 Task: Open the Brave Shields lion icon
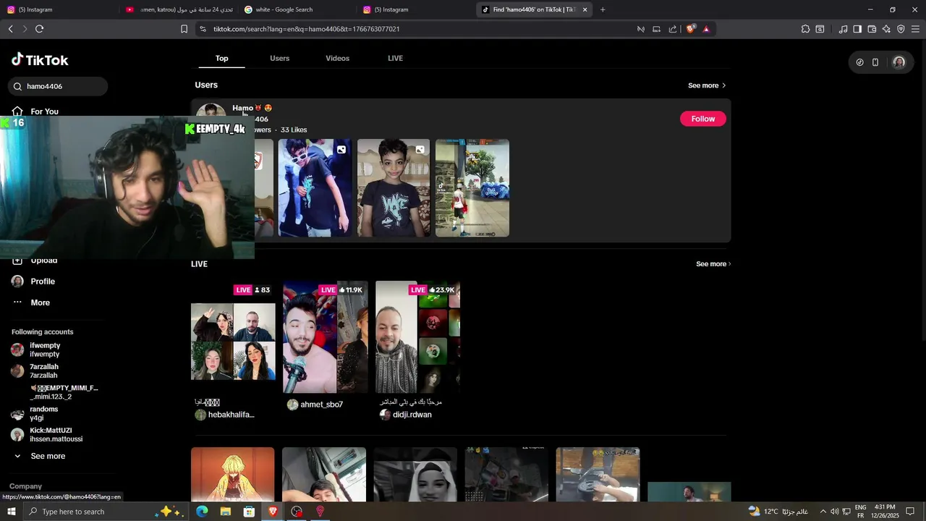coord(691,29)
